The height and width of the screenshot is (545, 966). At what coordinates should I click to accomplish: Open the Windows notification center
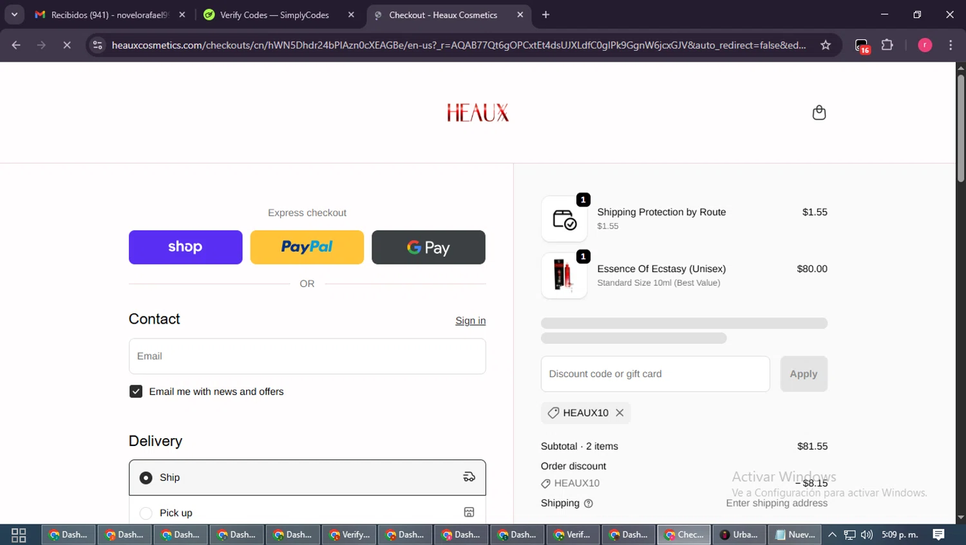[x=939, y=535]
